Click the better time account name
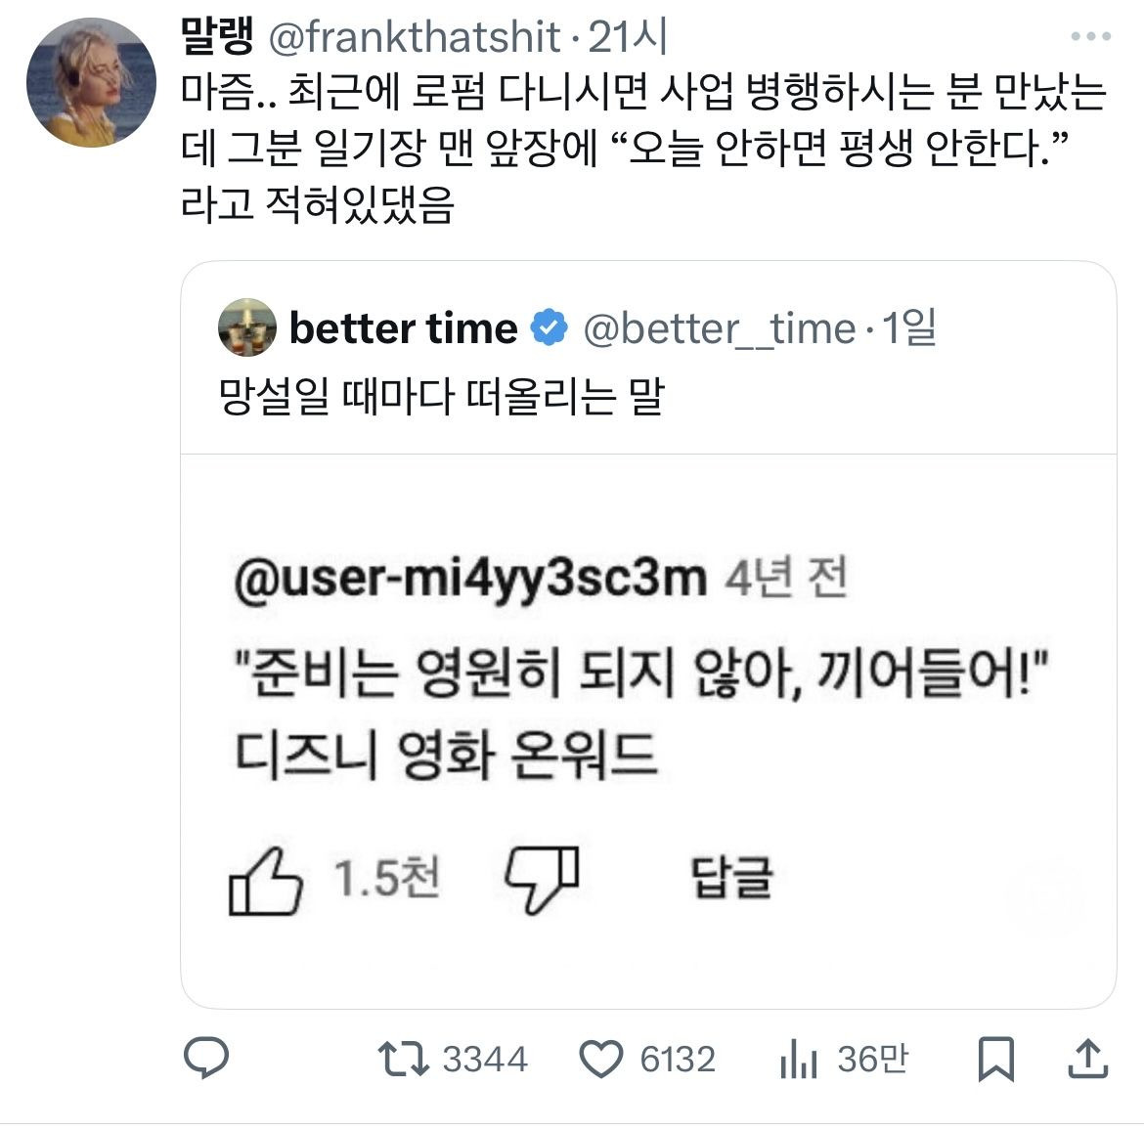Screen dimensions: 1144x1129 tap(403, 328)
